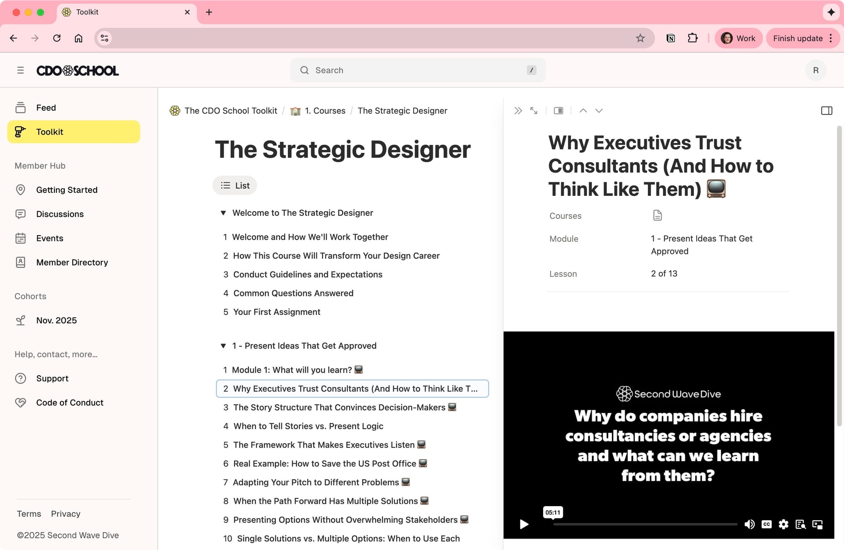Click the Notion extension icon in toolbar
The image size is (844, 550).
(x=671, y=38)
